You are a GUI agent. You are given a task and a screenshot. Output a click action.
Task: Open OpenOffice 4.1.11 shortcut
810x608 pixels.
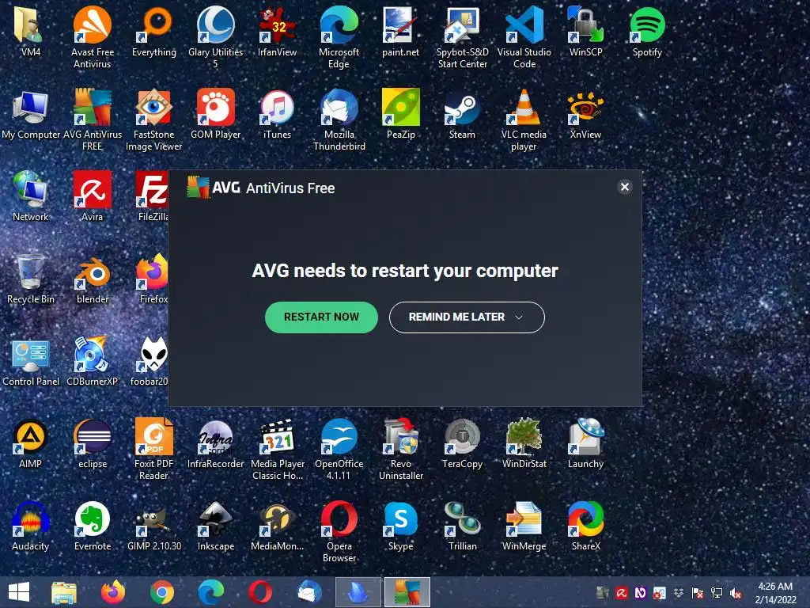[x=339, y=448]
